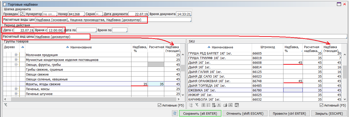Toggle the Проведен checkbox

pyautogui.click(x=22, y=14)
